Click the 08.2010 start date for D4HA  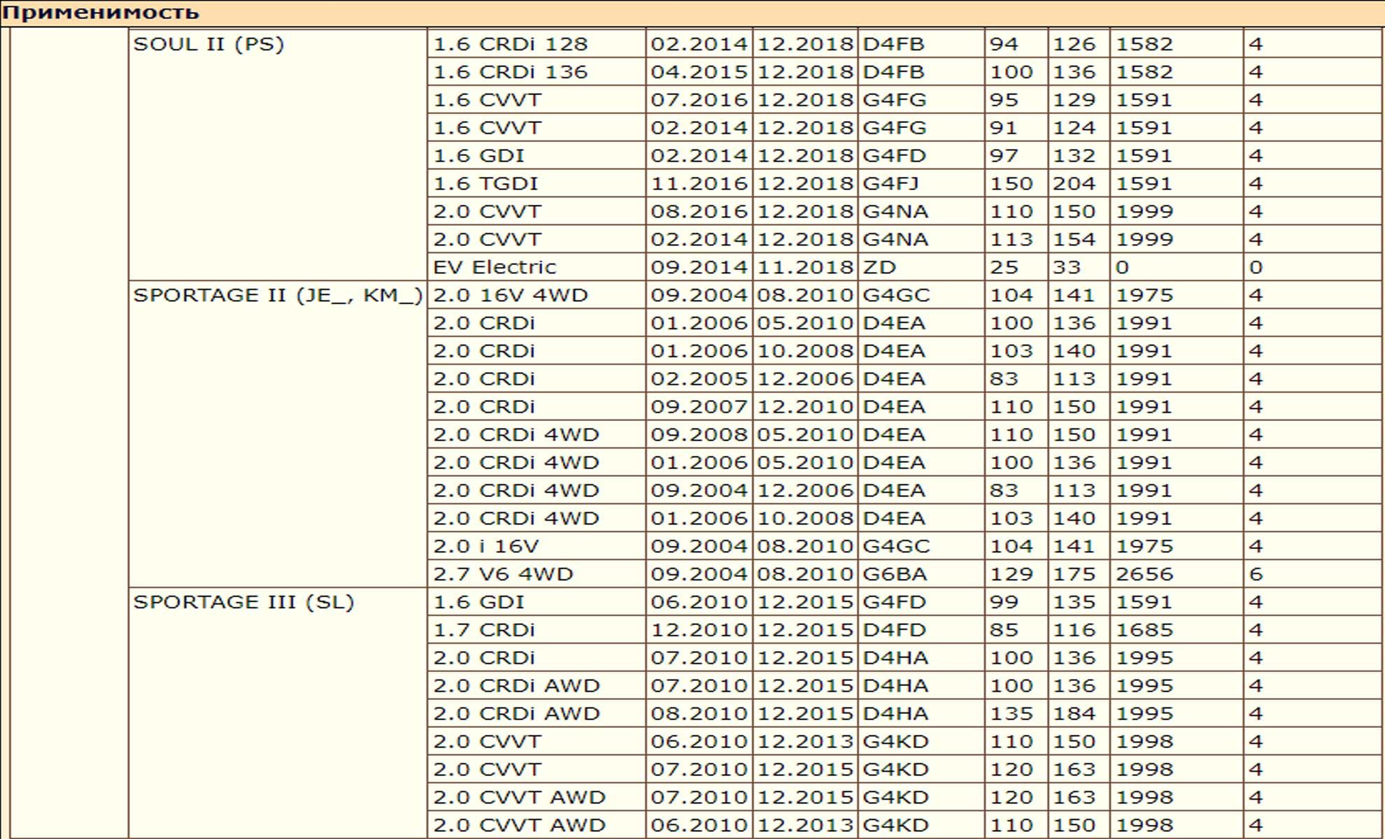(x=699, y=713)
